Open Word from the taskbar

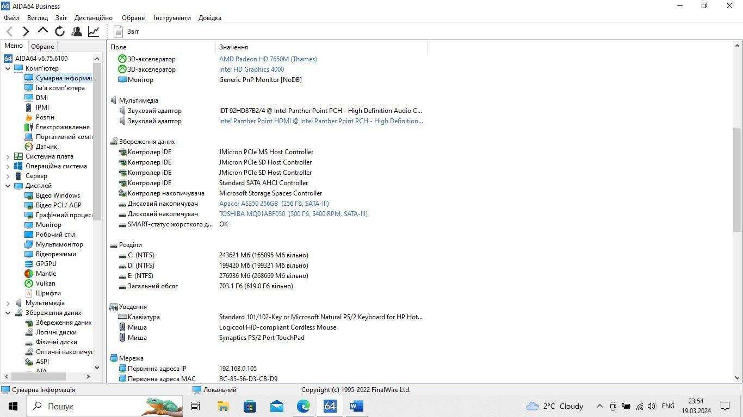(357, 406)
